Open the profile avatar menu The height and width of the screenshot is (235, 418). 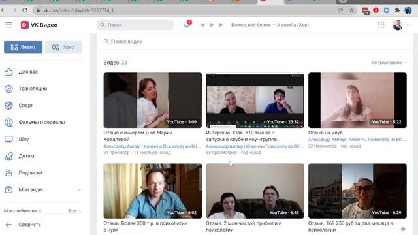coord(398,25)
